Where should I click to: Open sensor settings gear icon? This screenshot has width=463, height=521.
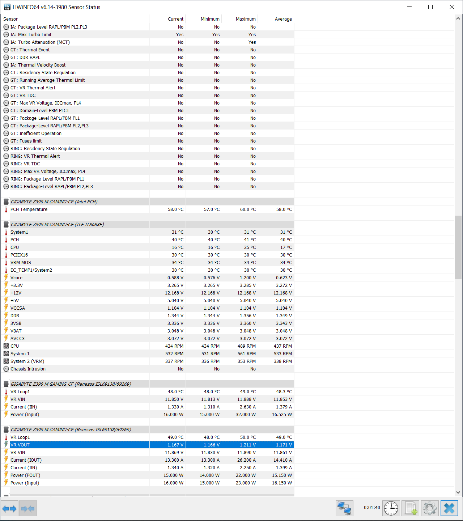click(430, 508)
